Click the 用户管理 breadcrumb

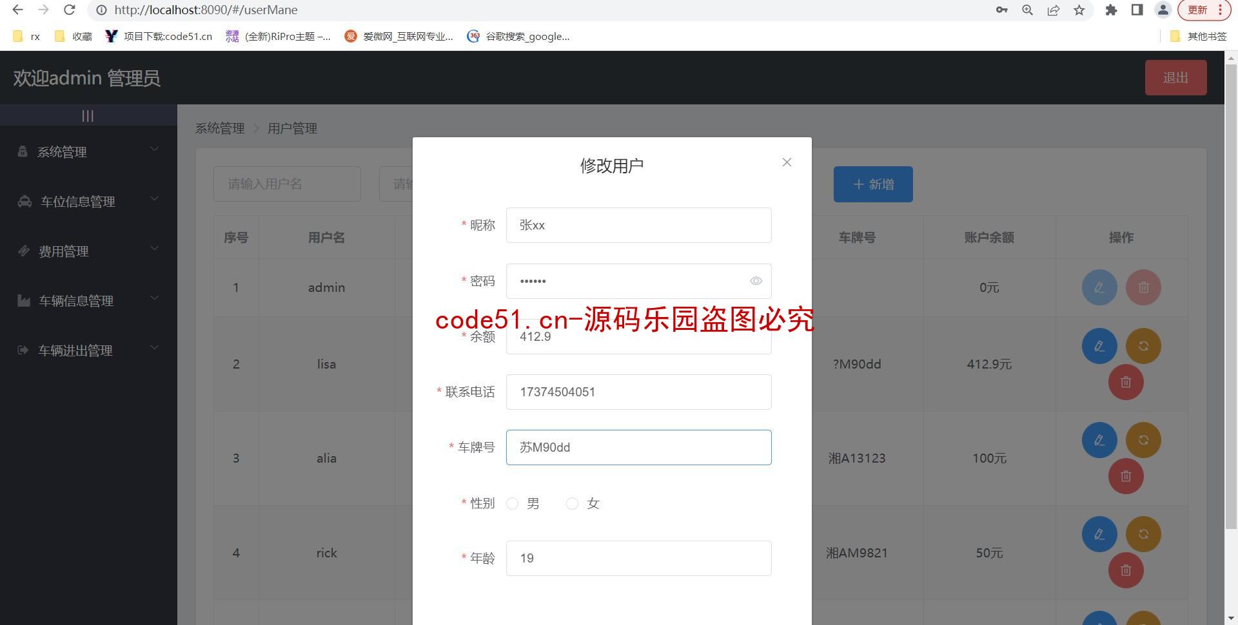pos(292,128)
